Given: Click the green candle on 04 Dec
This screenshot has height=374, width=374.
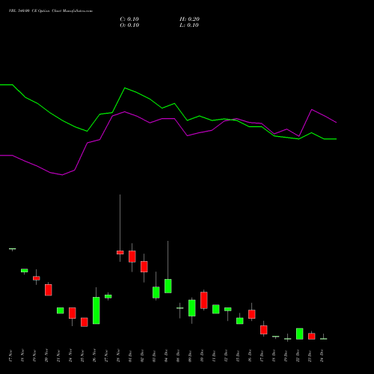Looking at the screenshot, I should pyautogui.click(x=168, y=286).
